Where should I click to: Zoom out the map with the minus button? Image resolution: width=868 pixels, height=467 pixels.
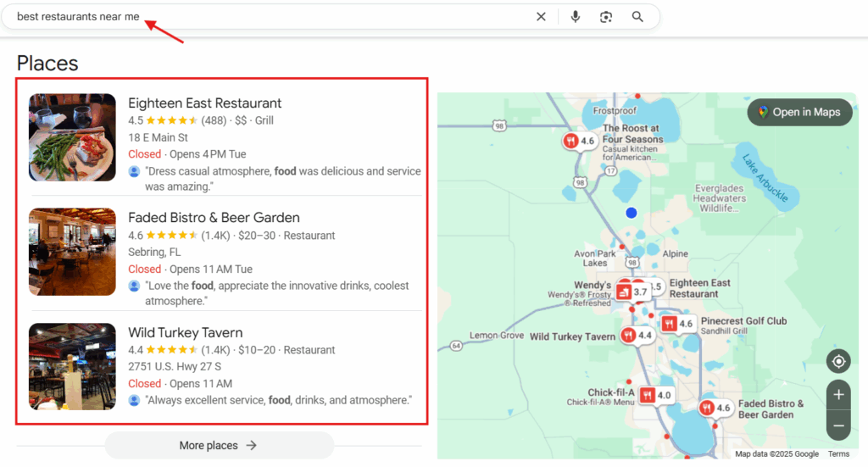point(838,425)
